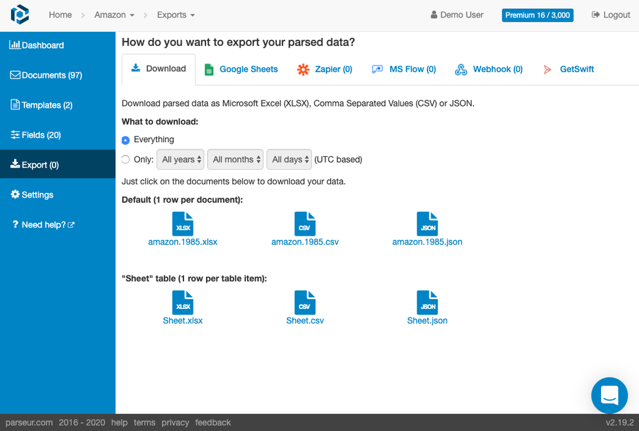Viewport: 639px width, 431px height.
Task: Open the Zapier export tab
Action: [x=324, y=69]
